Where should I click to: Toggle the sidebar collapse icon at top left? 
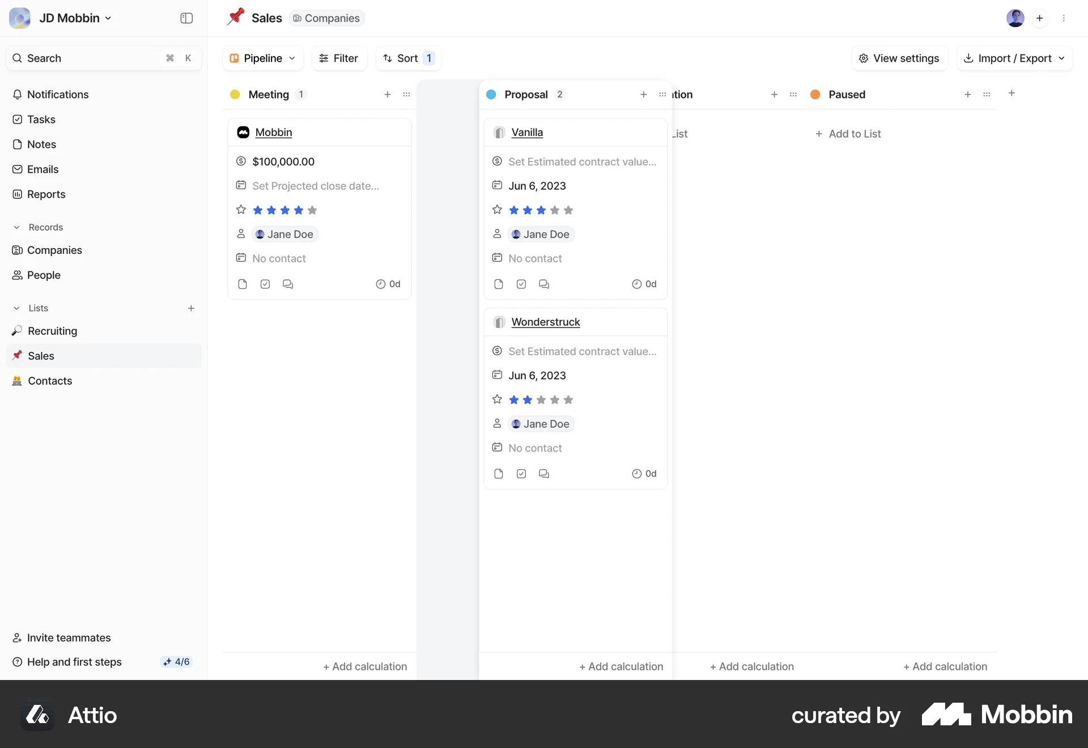click(x=186, y=18)
